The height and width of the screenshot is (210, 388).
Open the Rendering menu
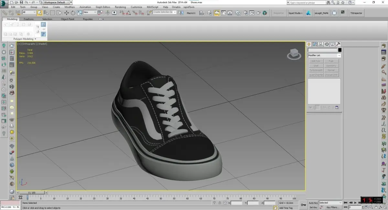(x=120, y=7)
